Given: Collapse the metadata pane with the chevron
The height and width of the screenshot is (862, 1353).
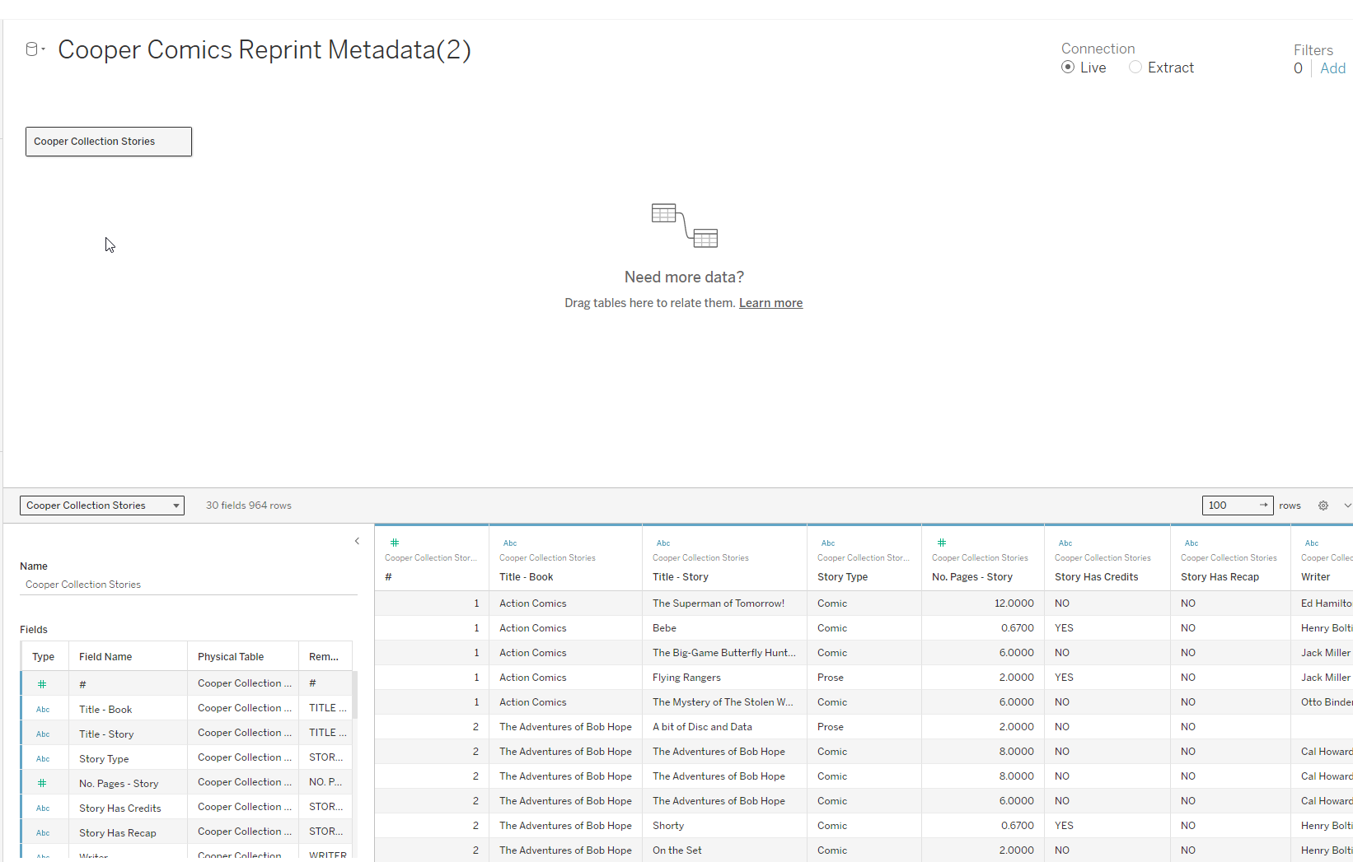Looking at the screenshot, I should pos(357,541).
